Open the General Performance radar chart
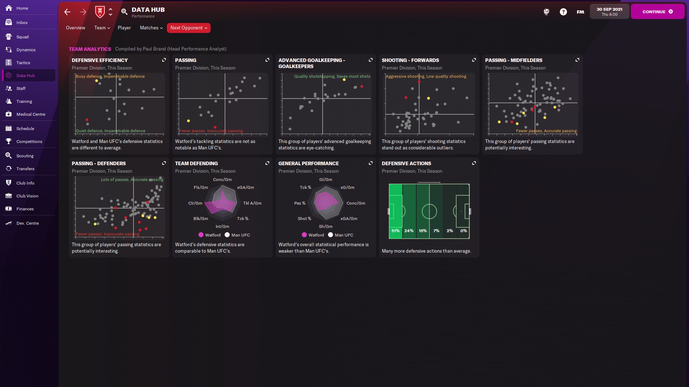Viewport: 689px width, 387px height. [326, 202]
